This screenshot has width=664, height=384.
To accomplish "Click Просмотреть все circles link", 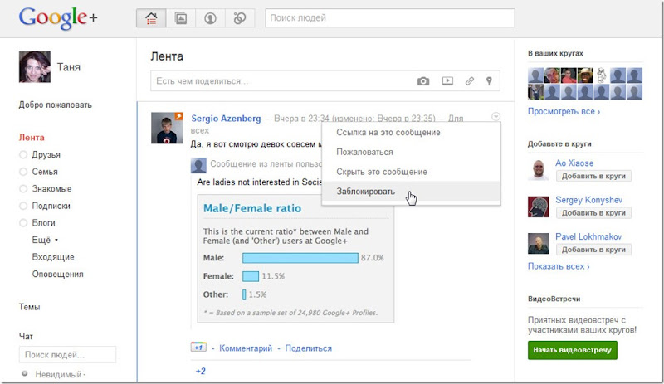I will 564,111.
